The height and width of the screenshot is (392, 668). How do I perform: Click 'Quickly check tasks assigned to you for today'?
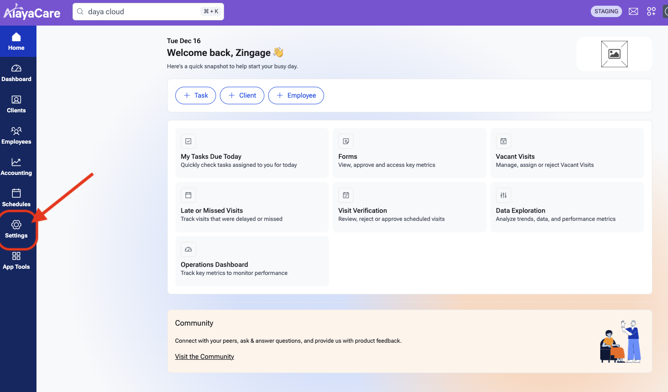click(x=239, y=165)
